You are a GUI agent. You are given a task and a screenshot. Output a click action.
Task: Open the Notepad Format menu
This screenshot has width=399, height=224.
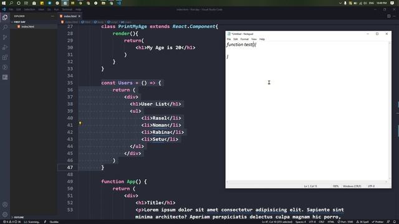(244, 39)
